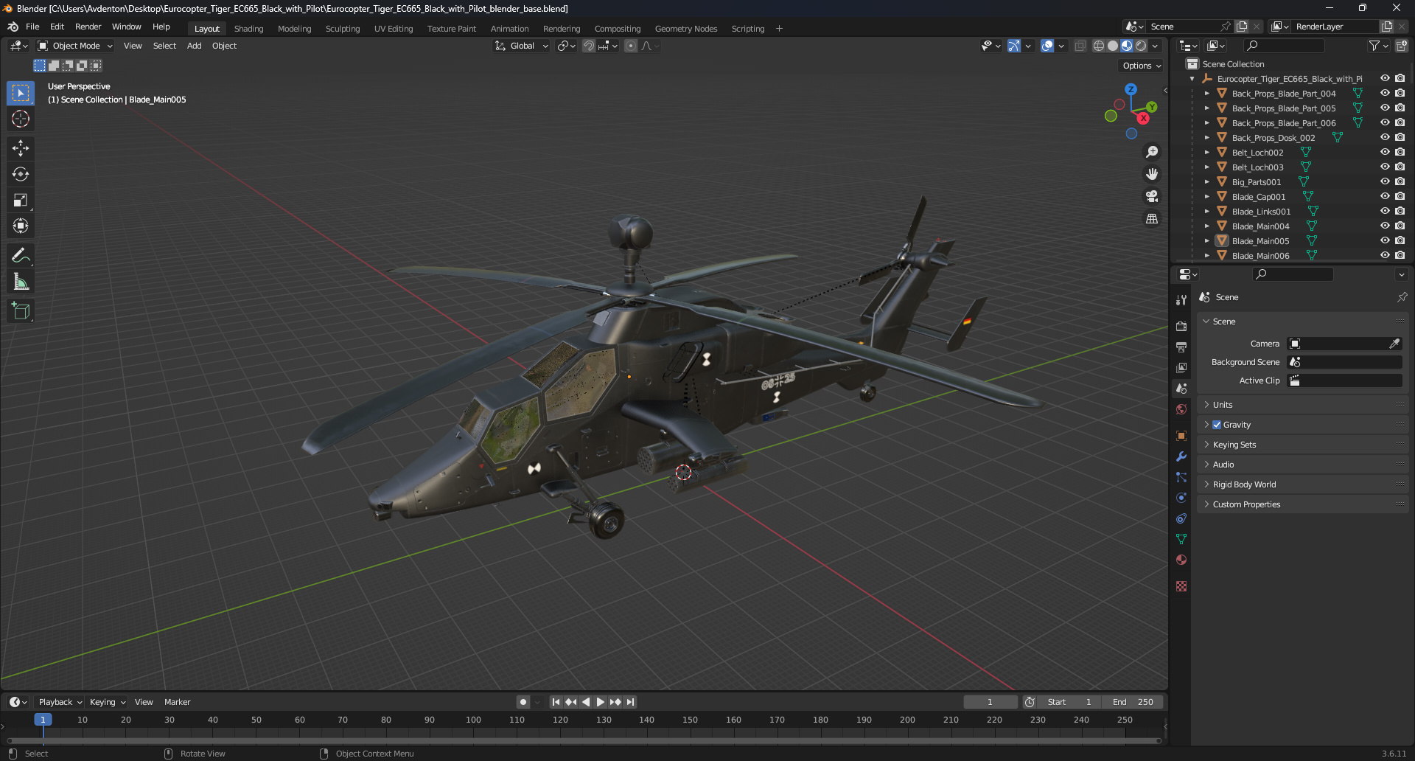Open the Texture properties tab
This screenshot has width=1415, height=761.
[x=1181, y=586]
